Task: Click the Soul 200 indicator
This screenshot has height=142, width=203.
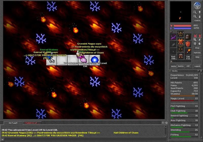Action: coord(173,57)
